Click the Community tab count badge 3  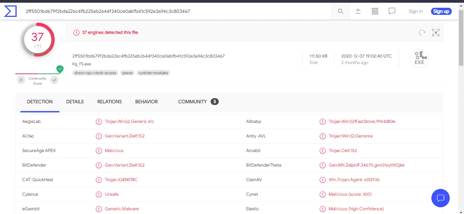214,102
